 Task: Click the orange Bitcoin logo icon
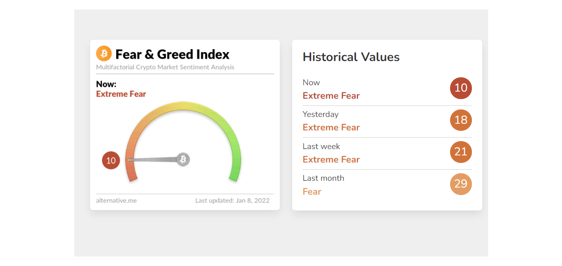click(104, 54)
